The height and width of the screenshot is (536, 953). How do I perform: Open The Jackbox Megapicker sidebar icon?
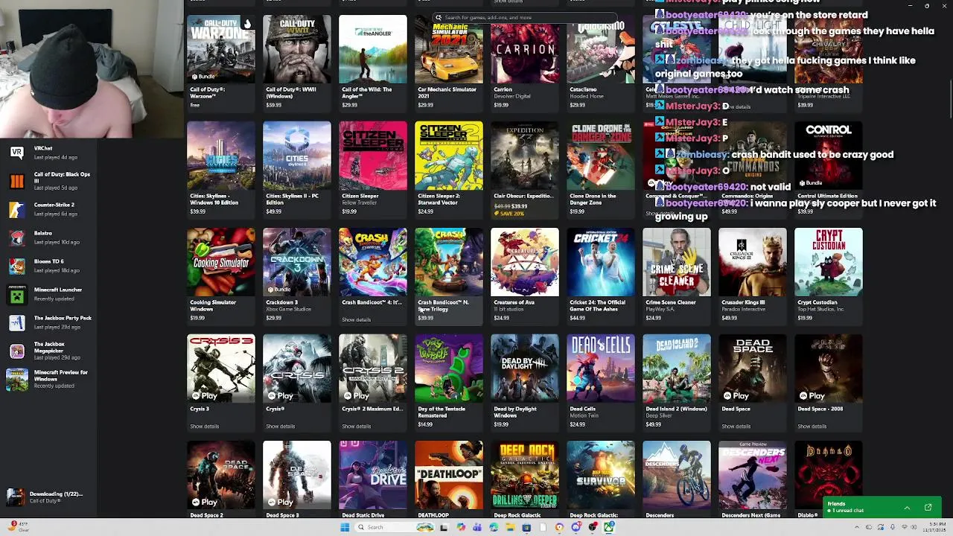16,351
